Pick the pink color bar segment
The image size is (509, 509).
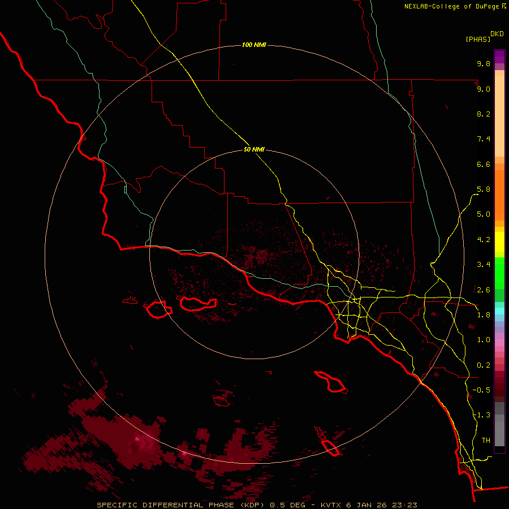(x=499, y=343)
